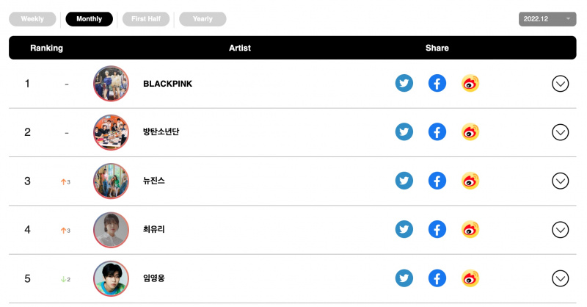Share 최유리 ranking on Weibo
The image size is (587, 307).
[x=470, y=229]
